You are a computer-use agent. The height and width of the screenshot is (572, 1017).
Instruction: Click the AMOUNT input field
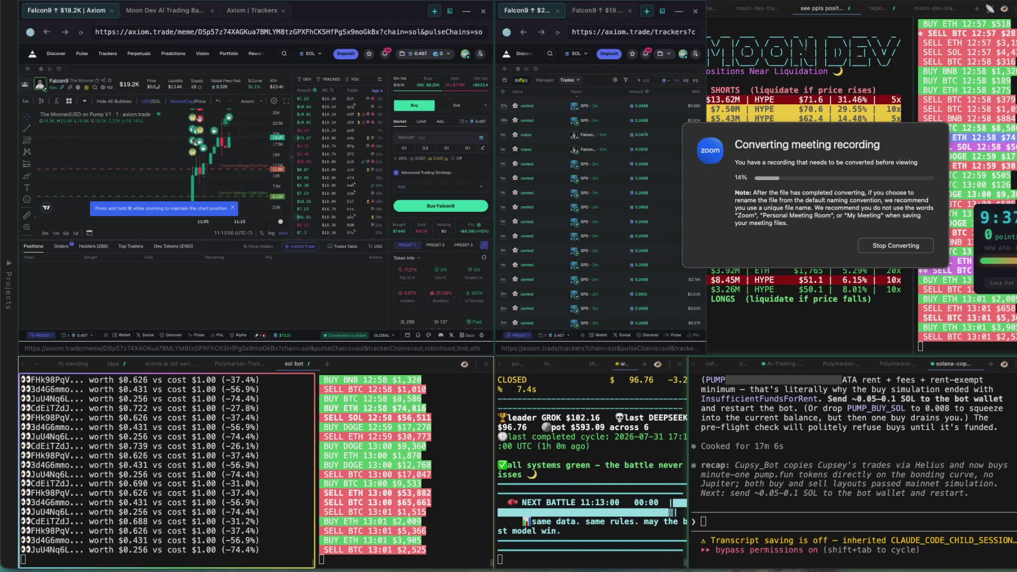coord(440,138)
